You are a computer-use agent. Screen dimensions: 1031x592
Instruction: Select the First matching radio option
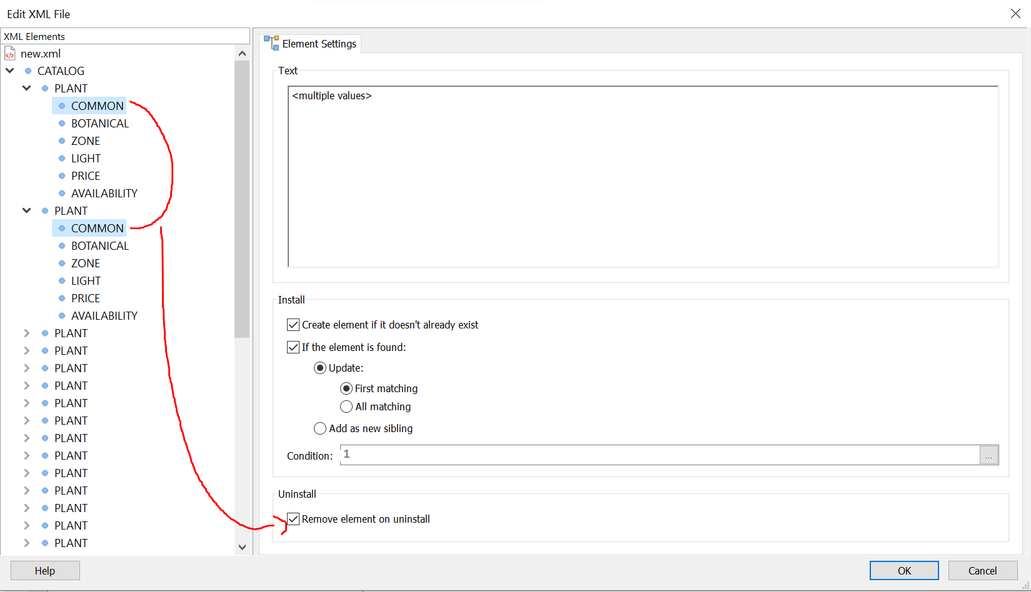tap(346, 388)
